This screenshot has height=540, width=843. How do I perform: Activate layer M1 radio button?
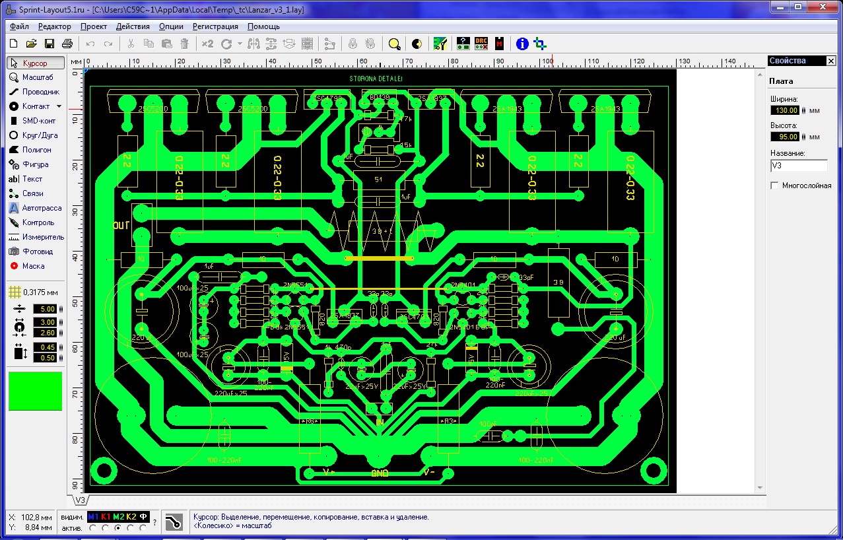(92, 528)
